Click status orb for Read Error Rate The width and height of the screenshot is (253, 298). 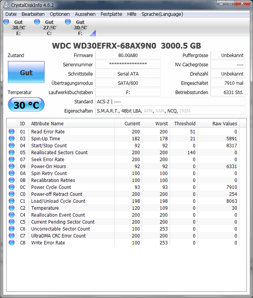click(12, 131)
